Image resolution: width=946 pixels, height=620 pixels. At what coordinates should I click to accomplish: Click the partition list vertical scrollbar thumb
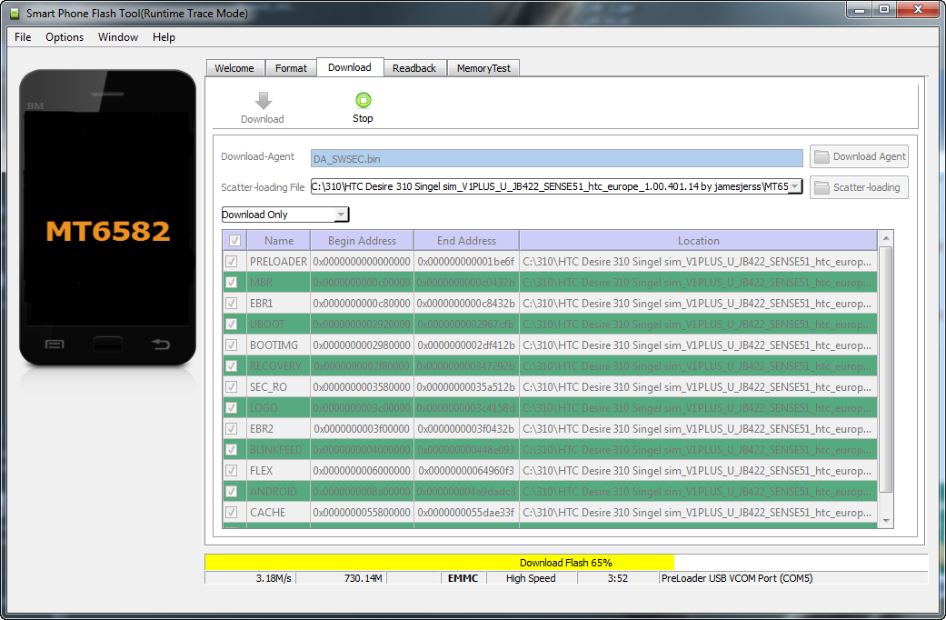coord(886,370)
